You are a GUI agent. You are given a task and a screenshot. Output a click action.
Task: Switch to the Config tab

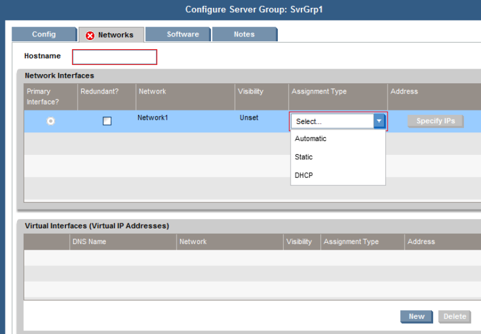coord(44,35)
